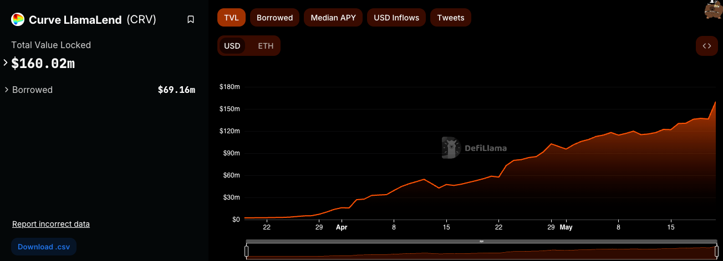Click the Apr x-axis label
The image size is (723, 261).
[342, 227]
